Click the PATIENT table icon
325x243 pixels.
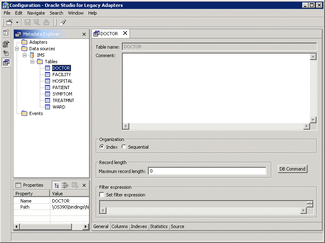[48, 87]
